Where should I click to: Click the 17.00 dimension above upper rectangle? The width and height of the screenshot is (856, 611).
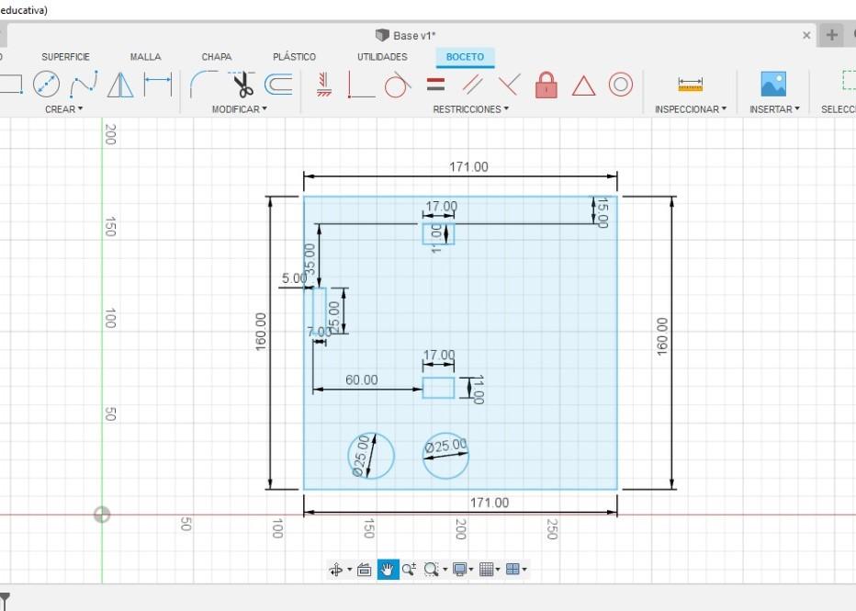[x=441, y=207]
